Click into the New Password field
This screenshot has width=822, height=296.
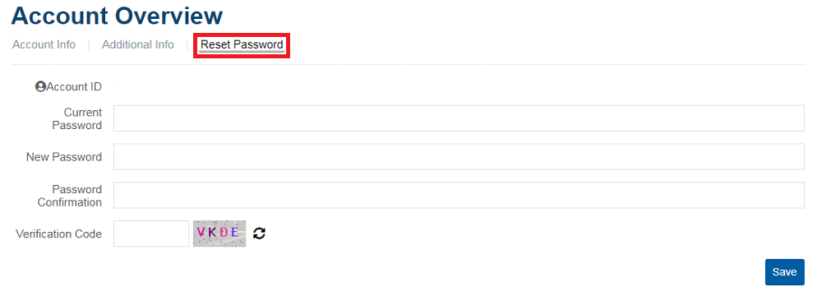coord(459,156)
